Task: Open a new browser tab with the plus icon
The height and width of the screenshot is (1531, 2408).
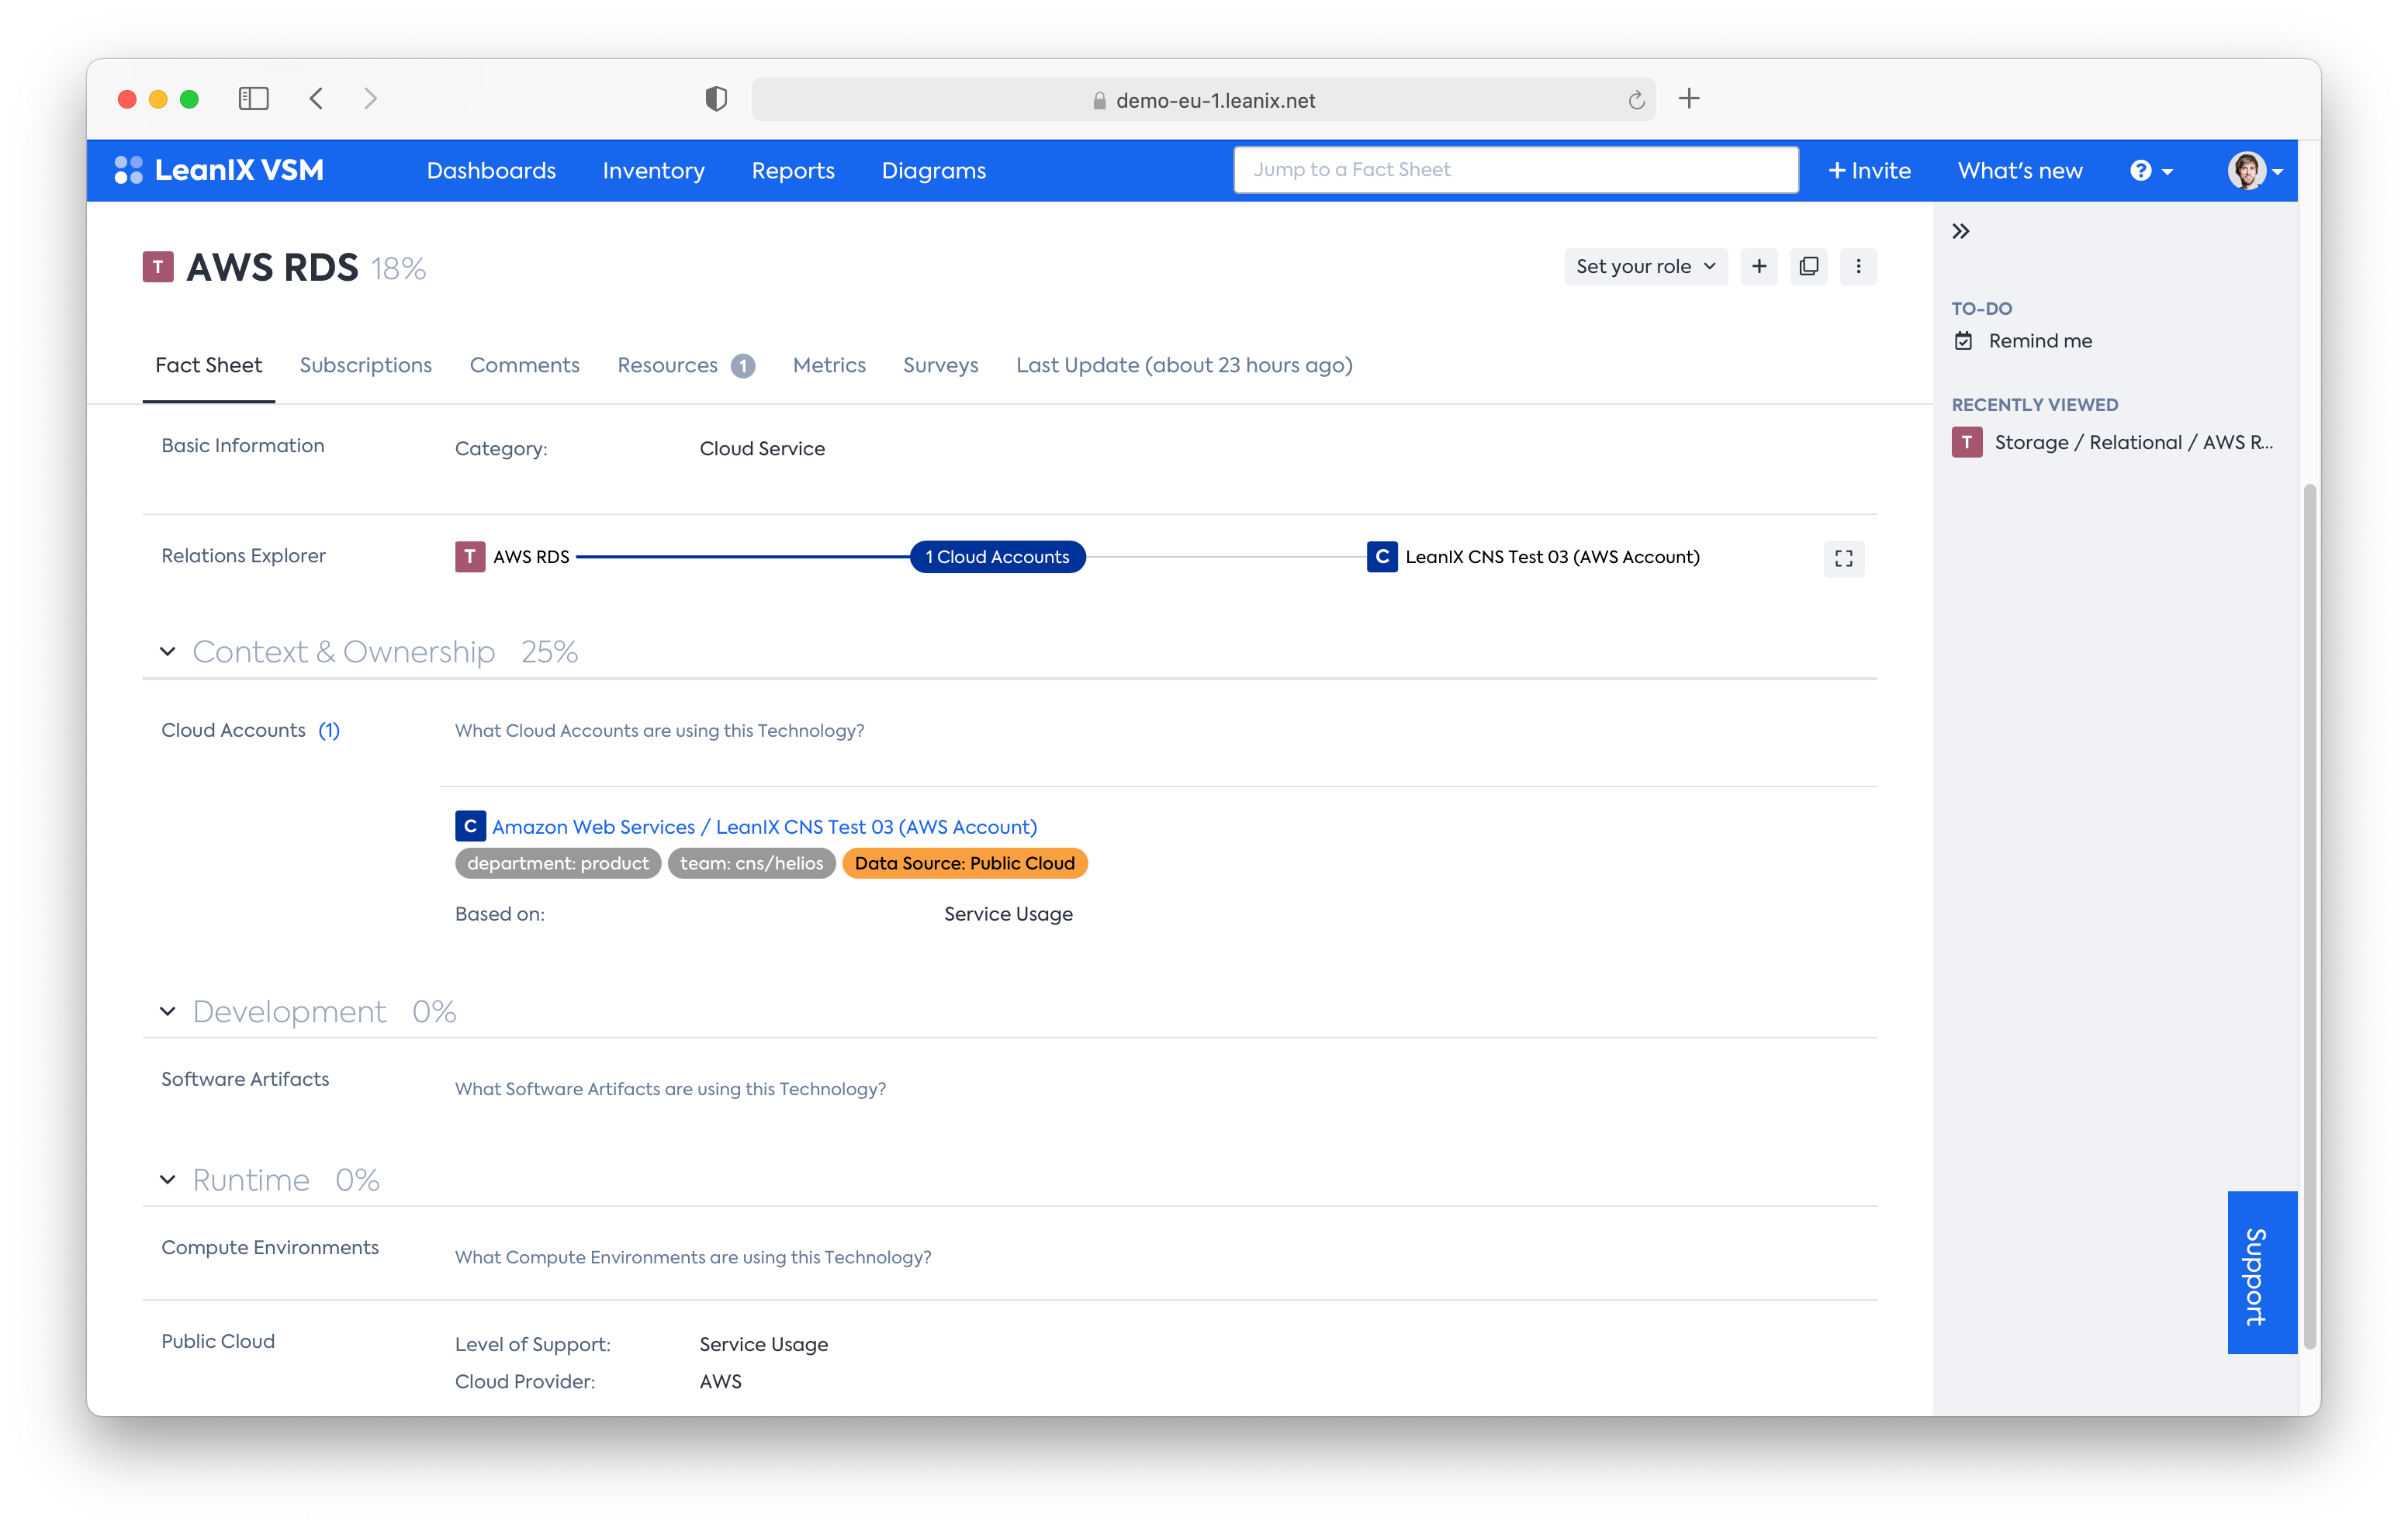Action: point(1689,98)
